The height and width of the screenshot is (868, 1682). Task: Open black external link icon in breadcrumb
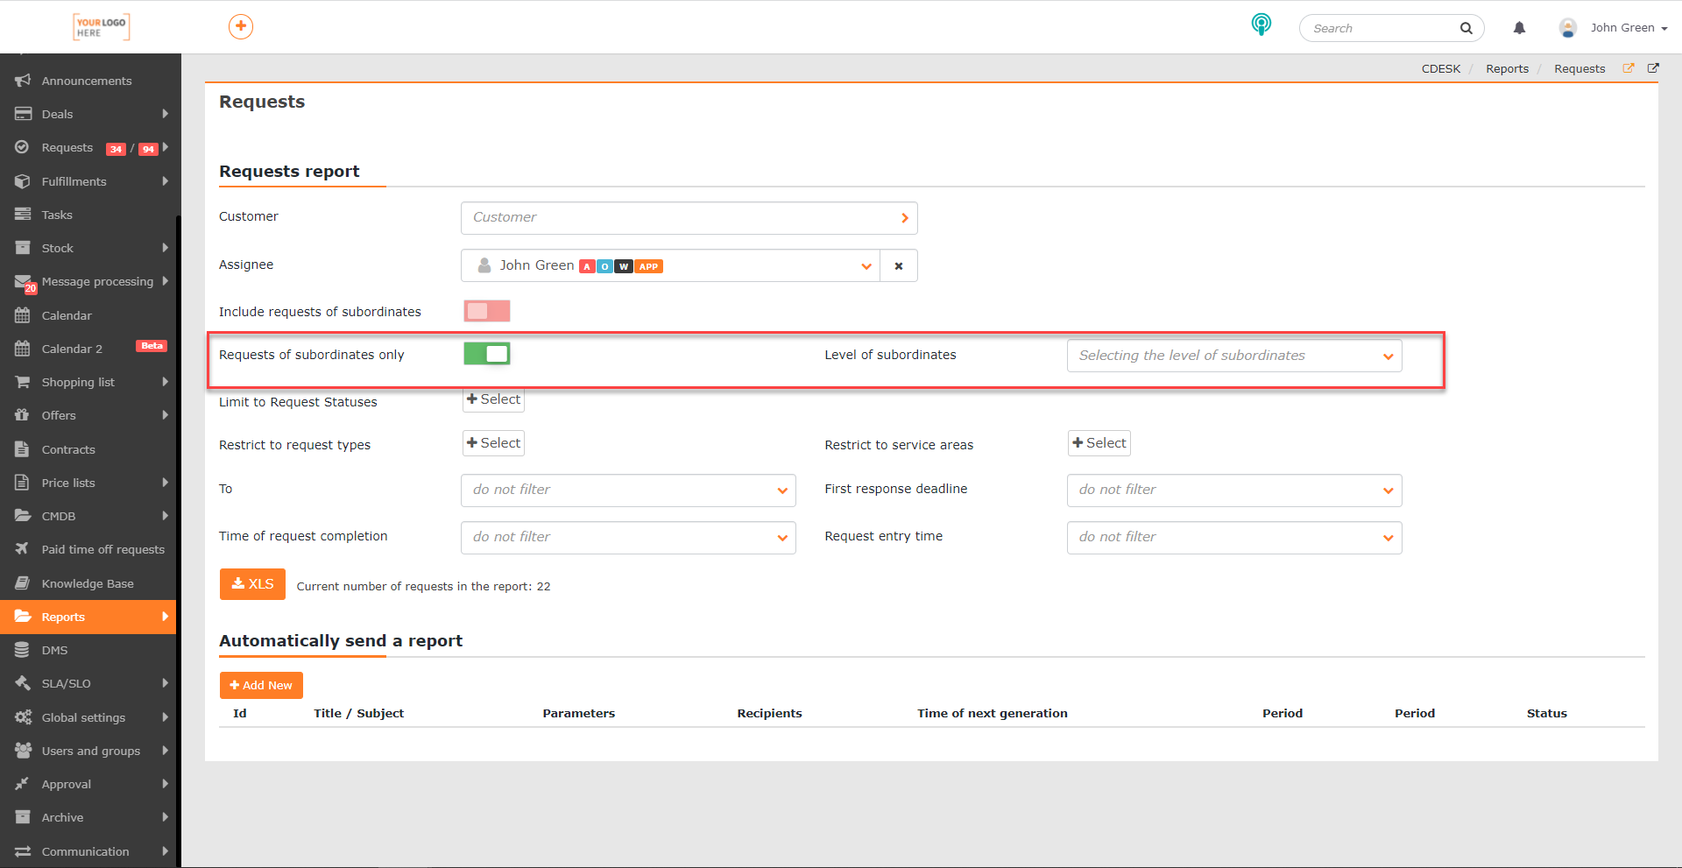pos(1653,68)
